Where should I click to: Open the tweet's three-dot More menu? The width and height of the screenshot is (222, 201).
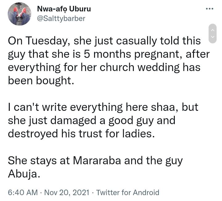tap(210, 9)
